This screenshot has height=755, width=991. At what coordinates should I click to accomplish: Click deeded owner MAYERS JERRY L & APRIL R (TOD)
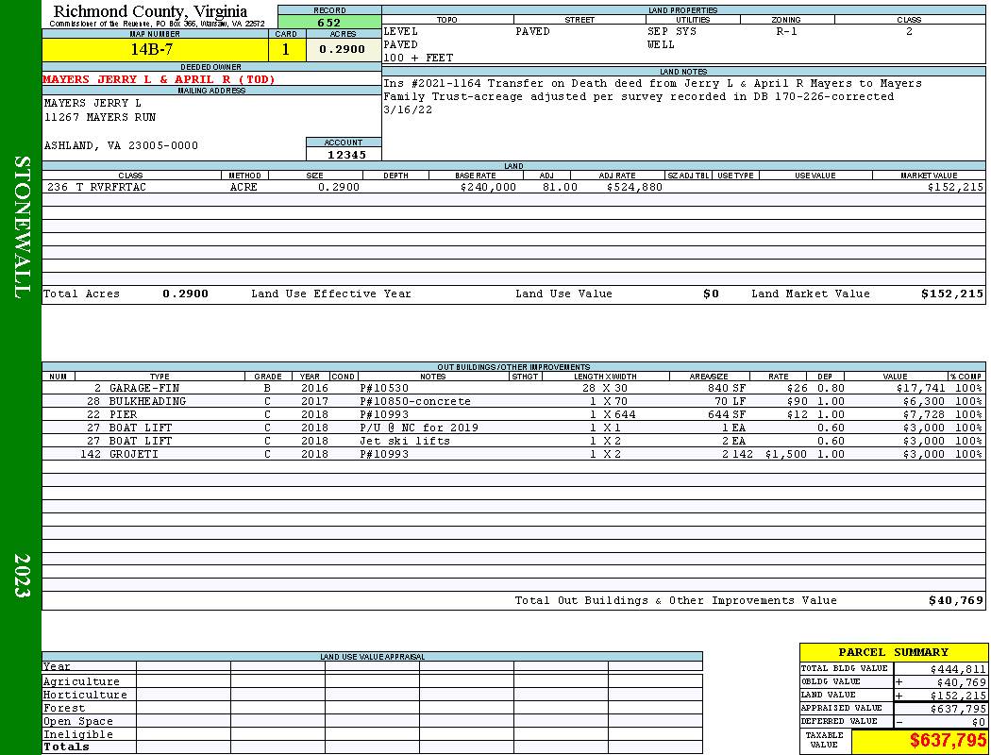click(x=159, y=79)
